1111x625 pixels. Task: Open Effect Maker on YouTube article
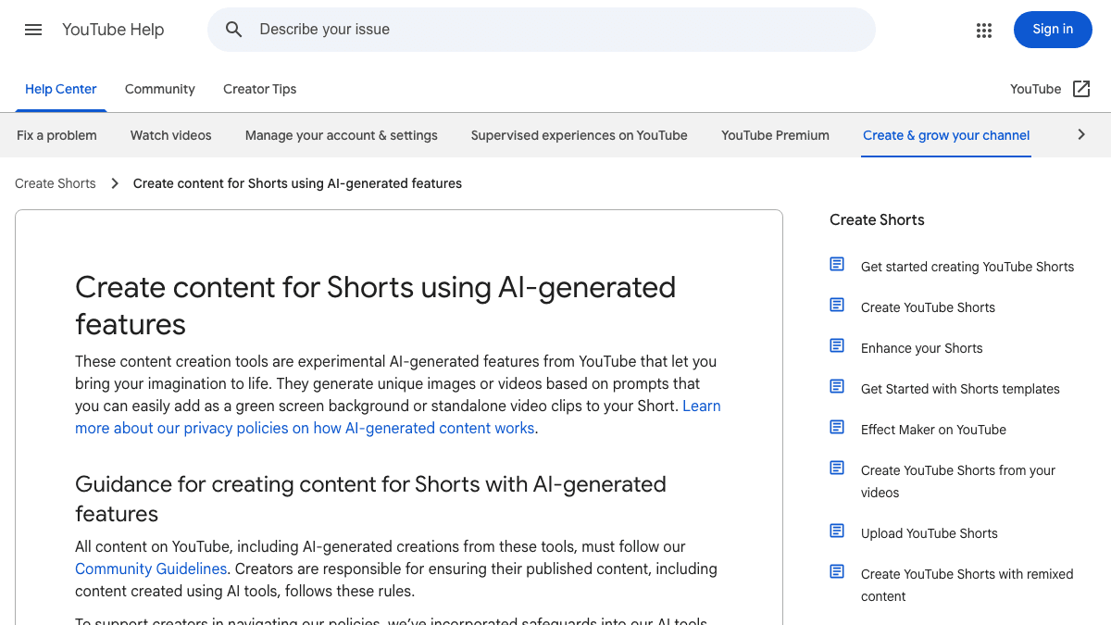(x=933, y=430)
